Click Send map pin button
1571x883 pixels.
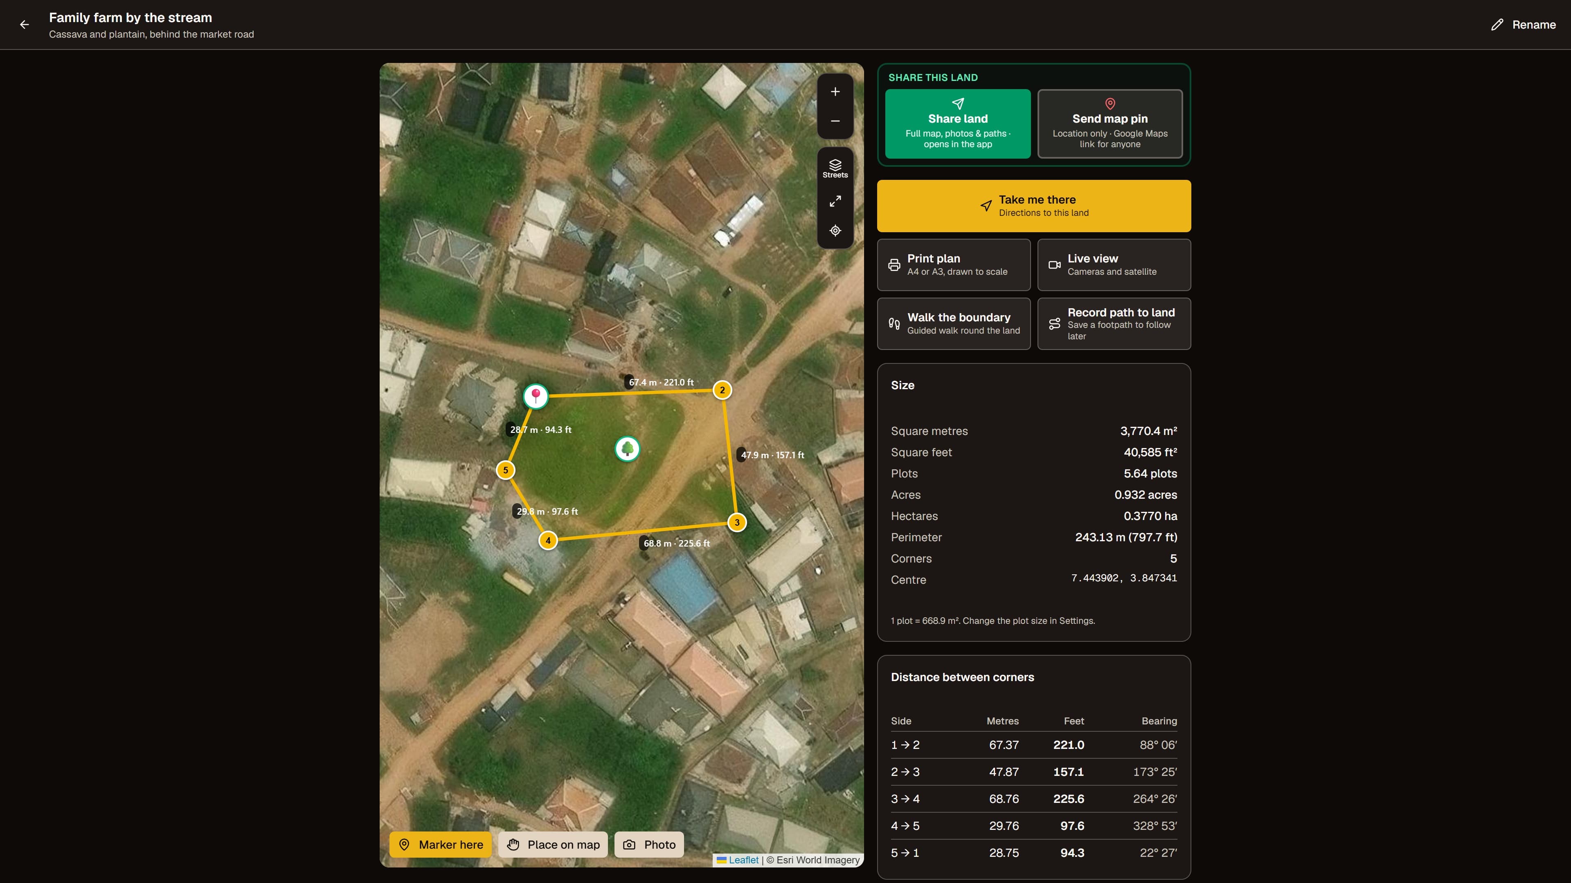click(x=1110, y=124)
